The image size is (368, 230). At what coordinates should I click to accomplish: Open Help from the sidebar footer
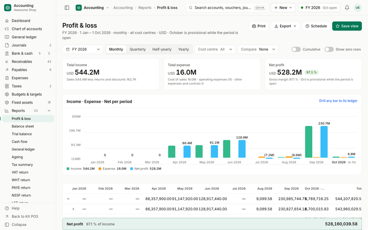click(x=28, y=208)
